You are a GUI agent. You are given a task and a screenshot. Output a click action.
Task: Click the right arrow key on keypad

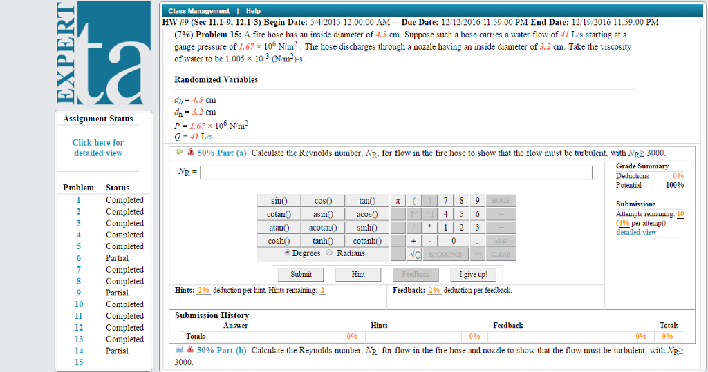[501, 228]
